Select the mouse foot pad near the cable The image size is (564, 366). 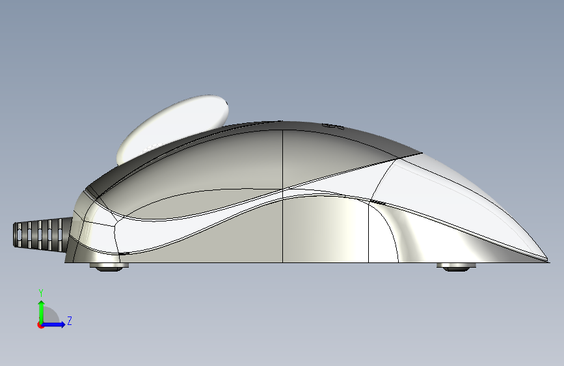click(109, 267)
